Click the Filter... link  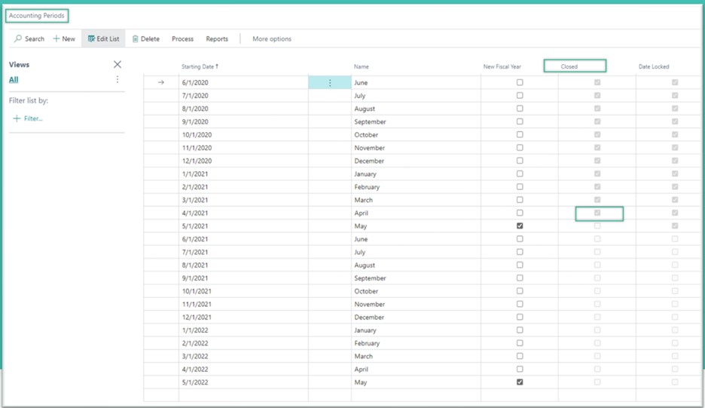click(33, 118)
